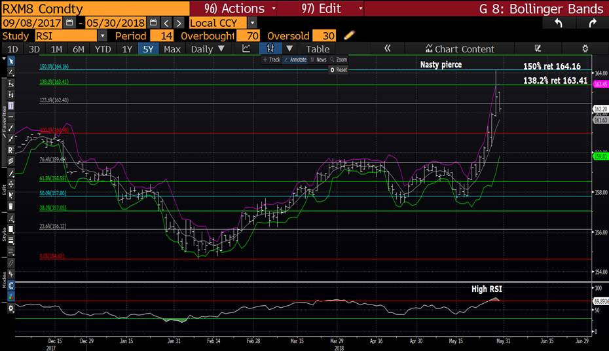Open Chart Content panel
The height and width of the screenshot is (351, 609).
[x=460, y=49]
